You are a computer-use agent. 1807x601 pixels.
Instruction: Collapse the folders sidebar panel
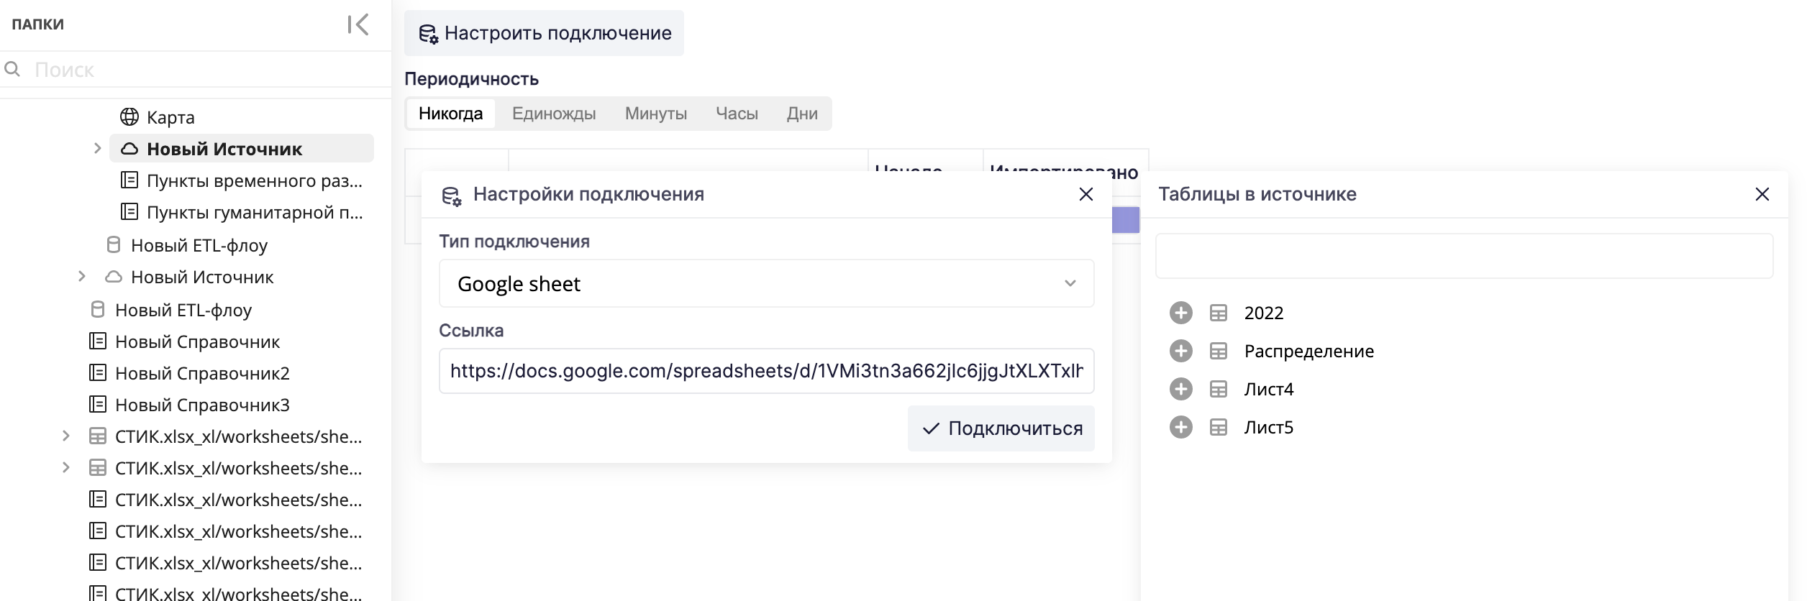[358, 24]
